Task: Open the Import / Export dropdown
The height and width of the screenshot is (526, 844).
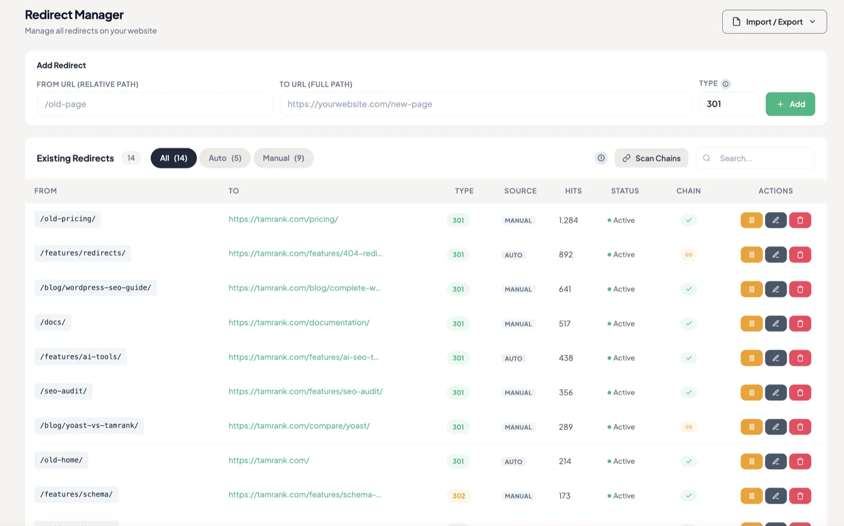Action: [774, 22]
